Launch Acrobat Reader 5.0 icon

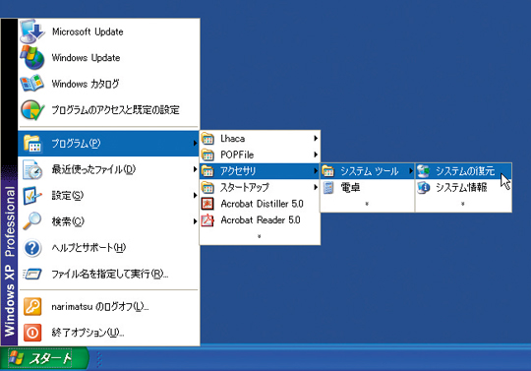click(207, 219)
